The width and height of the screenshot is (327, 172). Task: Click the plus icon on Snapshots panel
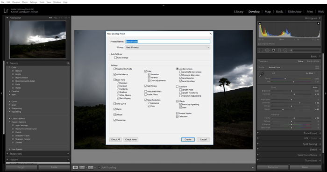tap(68, 154)
